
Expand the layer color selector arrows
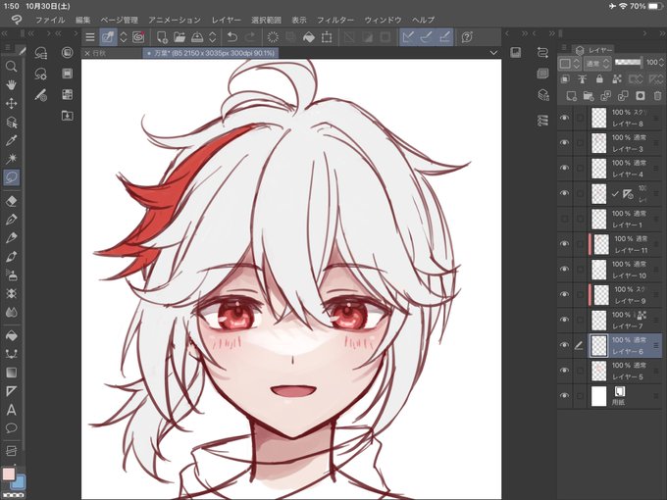click(577, 64)
